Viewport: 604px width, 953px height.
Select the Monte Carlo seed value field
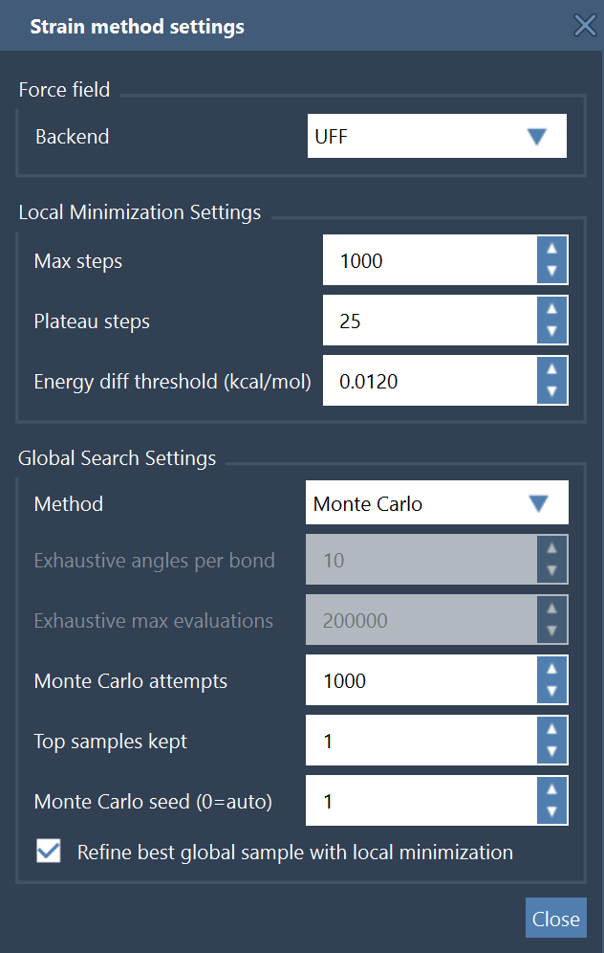pos(421,801)
